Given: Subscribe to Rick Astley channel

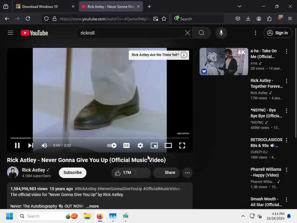Looking at the screenshot, I should [73, 172].
